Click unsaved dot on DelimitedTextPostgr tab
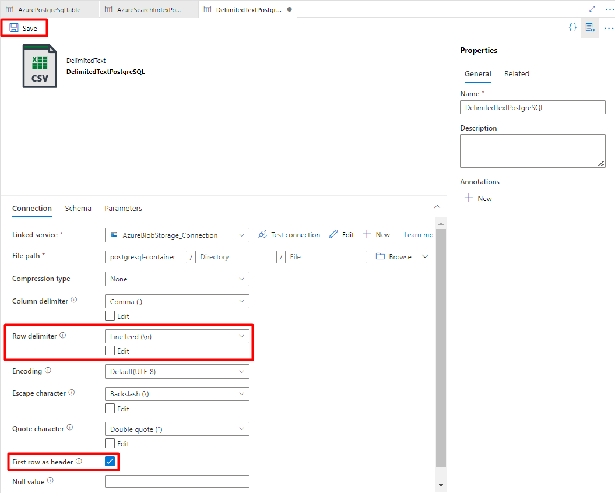The height and width of the screenshot is (493, 615). pos(290,9)
